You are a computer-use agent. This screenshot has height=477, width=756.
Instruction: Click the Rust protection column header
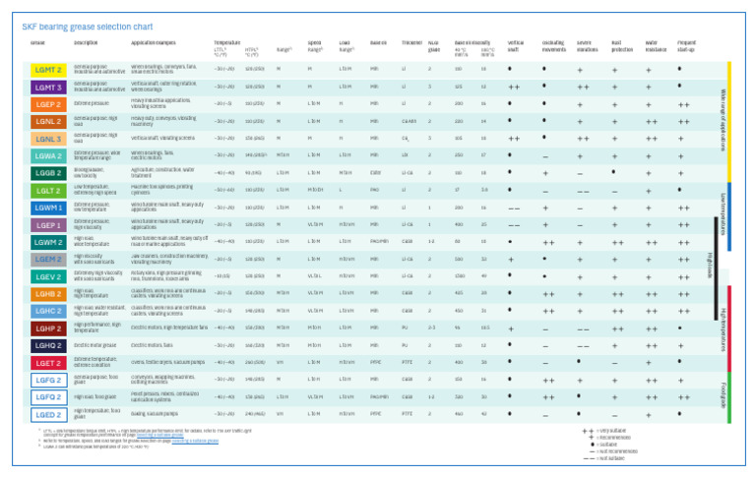click(x=622, y=46)
